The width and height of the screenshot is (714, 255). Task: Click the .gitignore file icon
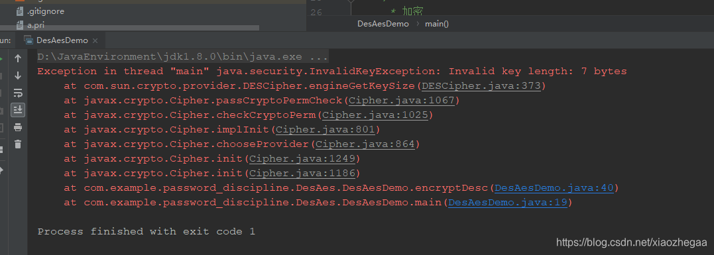tap(19, 11)
